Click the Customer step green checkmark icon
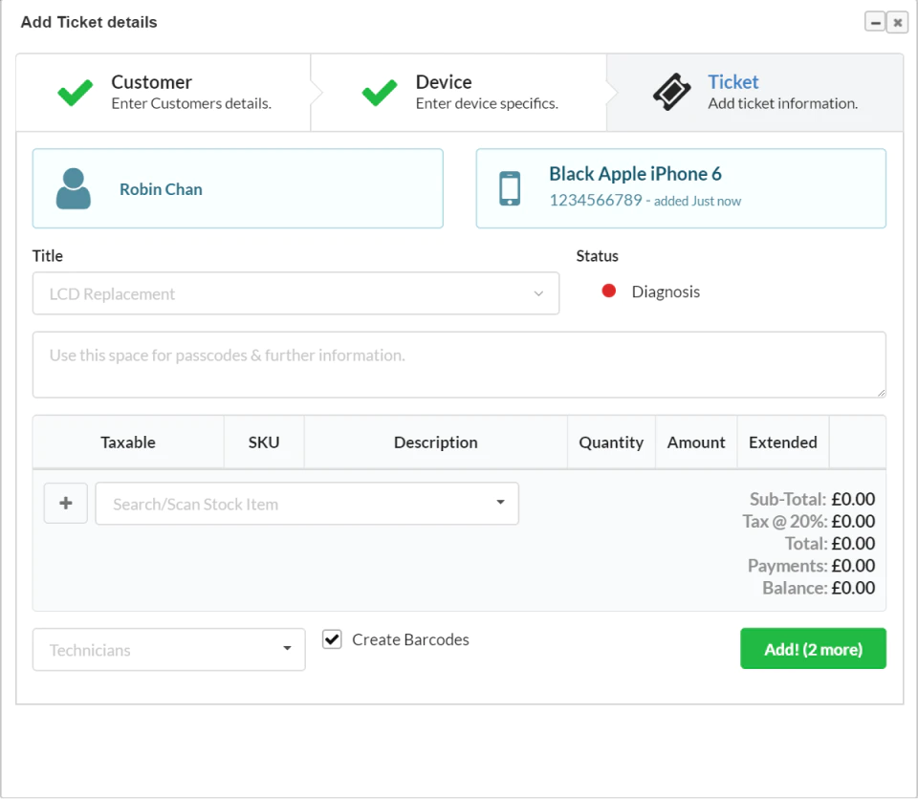This screenshot has width=918, height=799. [75, 93]
